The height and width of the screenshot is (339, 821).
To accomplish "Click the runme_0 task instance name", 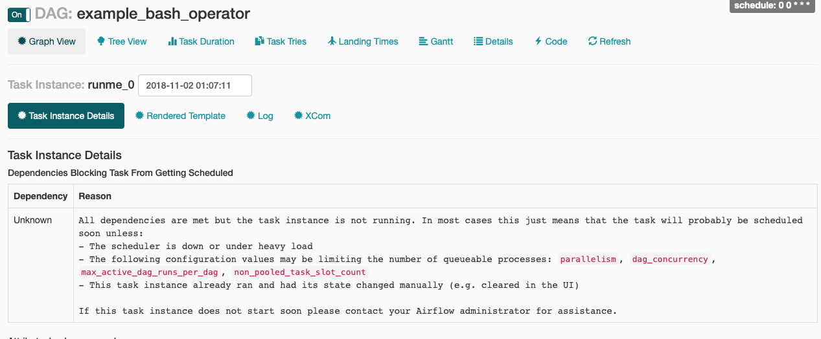I will 111,85.
